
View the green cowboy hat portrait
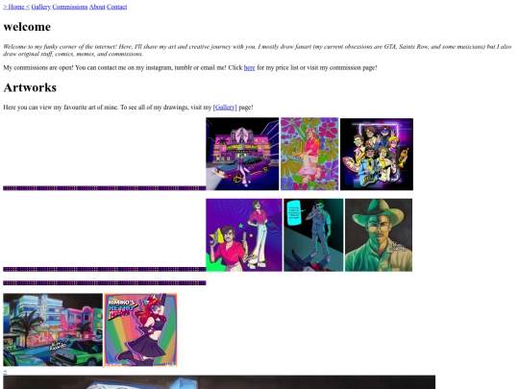tap(379, 235)
